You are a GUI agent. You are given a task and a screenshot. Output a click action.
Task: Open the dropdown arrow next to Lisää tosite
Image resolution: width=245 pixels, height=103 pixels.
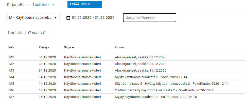(x=98, y=4)
